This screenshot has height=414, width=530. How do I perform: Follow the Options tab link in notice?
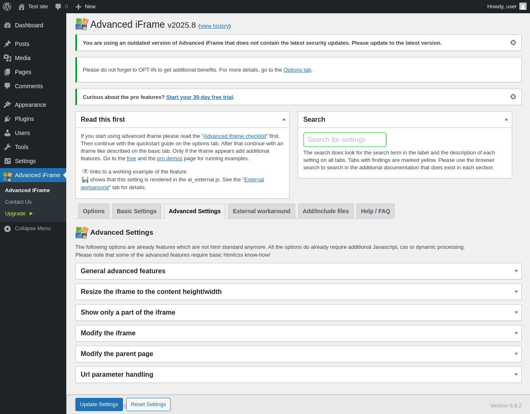[x=297, y=70]
